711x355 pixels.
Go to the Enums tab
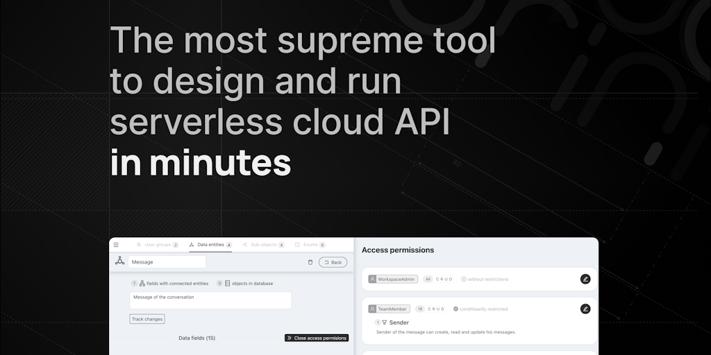tap(310, 245)
